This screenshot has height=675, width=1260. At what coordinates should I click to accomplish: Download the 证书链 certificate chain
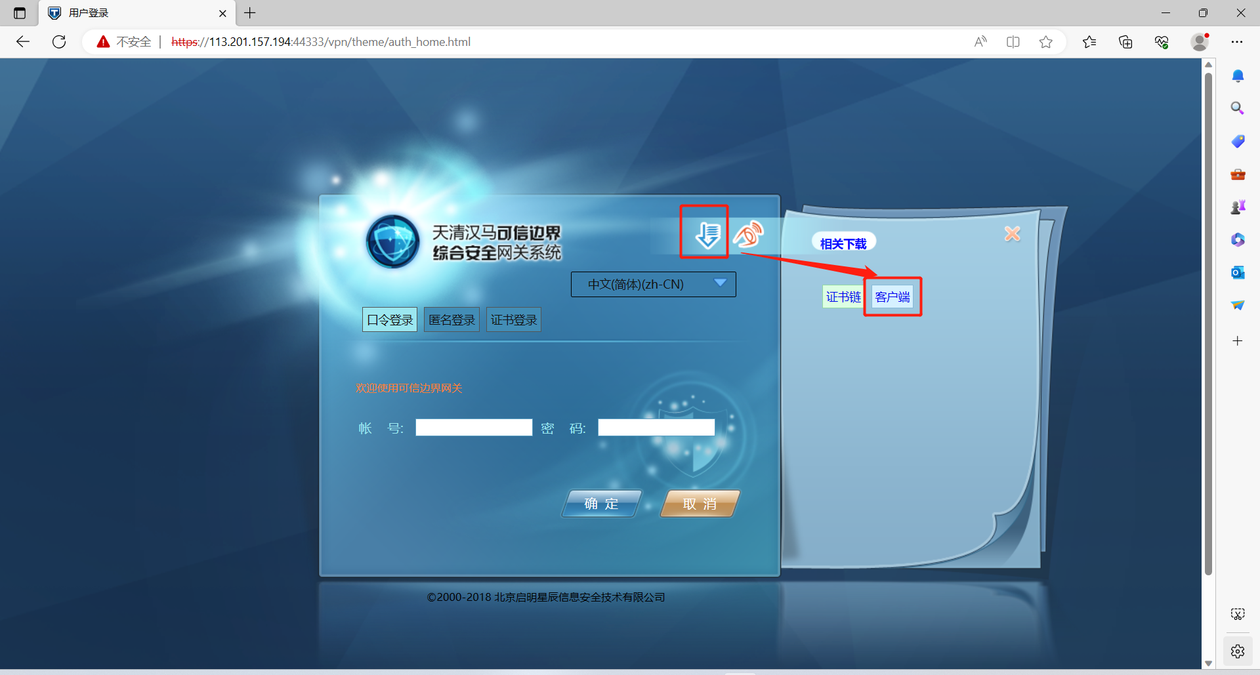click(843, 297)
